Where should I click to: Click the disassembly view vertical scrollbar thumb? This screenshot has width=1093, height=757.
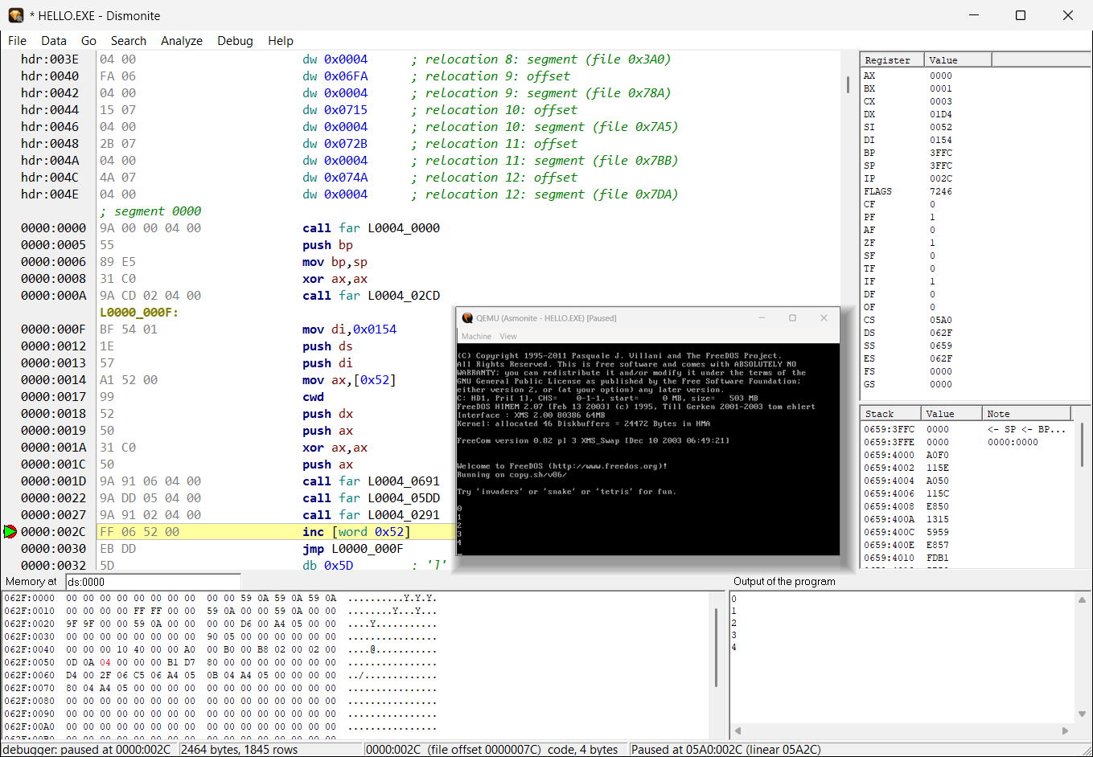click(x=848, y=84)
